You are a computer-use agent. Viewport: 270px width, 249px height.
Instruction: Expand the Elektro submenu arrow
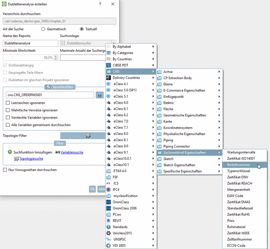tap(219, 103)
